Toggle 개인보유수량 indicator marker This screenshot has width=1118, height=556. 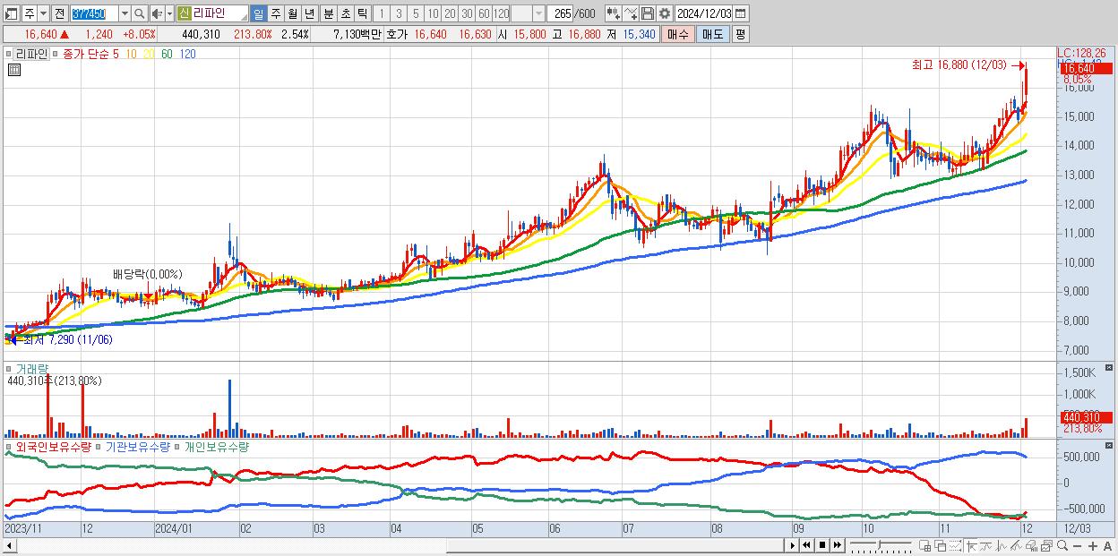tap(178, 446)
